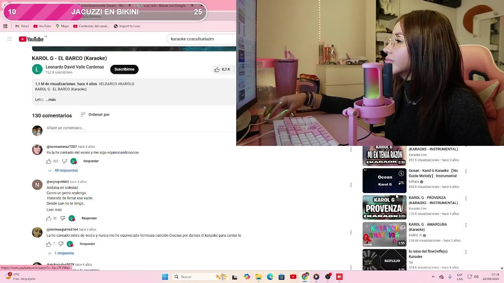Like the comment by @nnjnnjn4843
The width and height of the screenshot is (504, 283).
pos(49,218)
